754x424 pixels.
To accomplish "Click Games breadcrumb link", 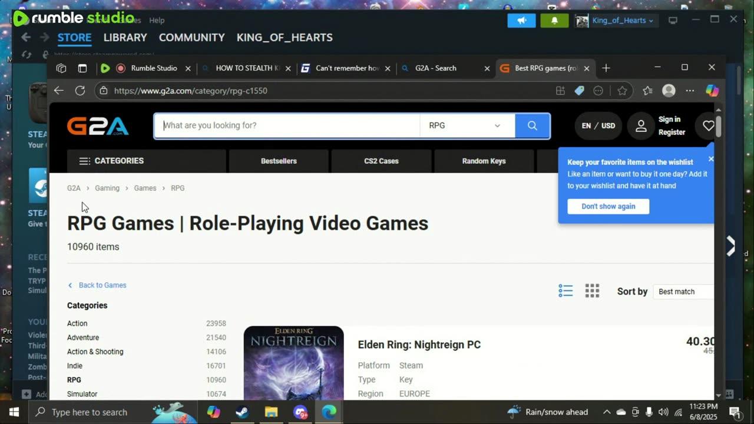I will (x=145, y=188).
